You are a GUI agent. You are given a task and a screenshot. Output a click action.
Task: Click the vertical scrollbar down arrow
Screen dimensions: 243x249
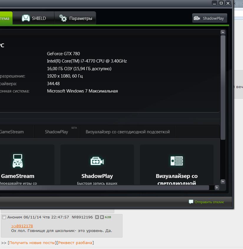click(223, 181)
